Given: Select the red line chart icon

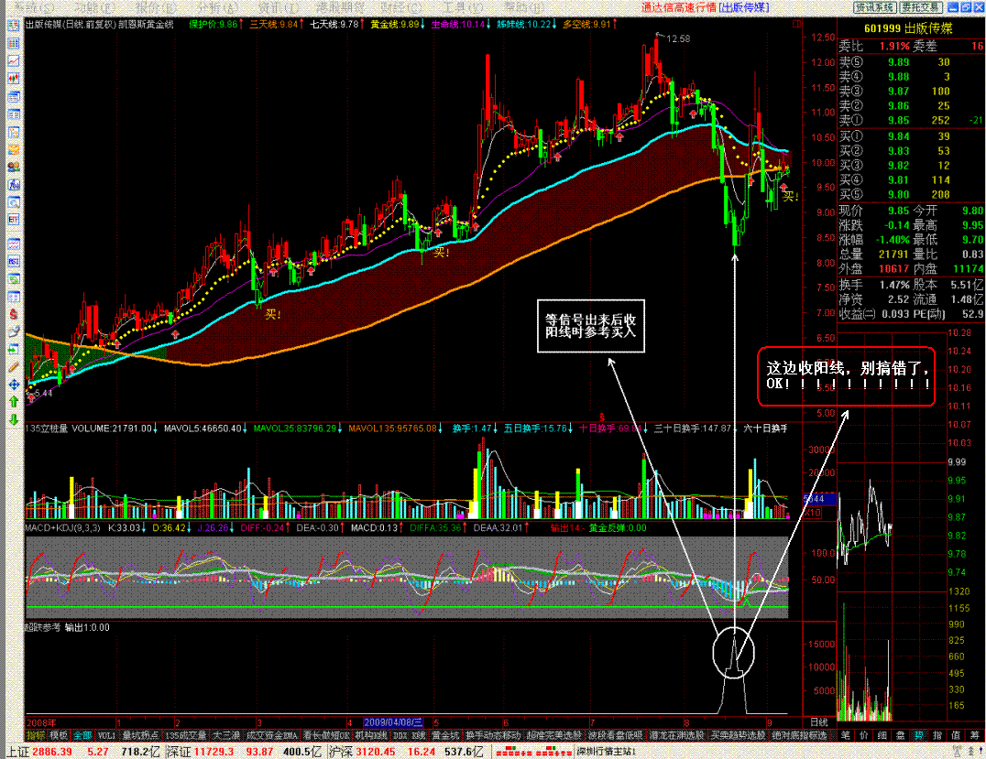Looking at the screenshot, I should (13, 61).
